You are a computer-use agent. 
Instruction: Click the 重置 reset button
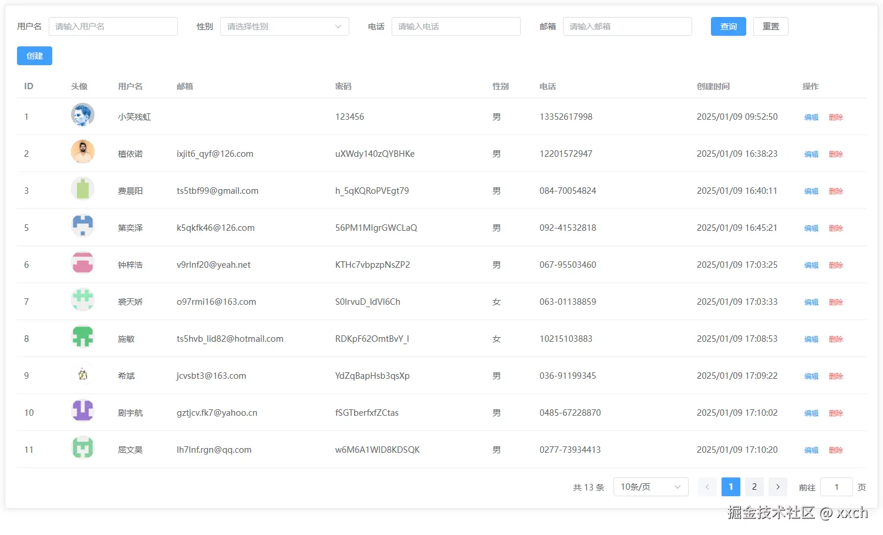[x=771, y=26]
